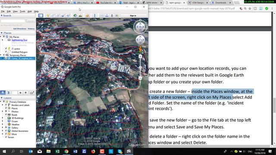Image resolution: width=276 pixels, height=155 pixels.
Task: Toggle the IT centre placemark checkbox
Action: click(x=6, y=49)
